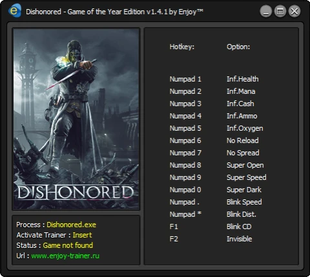310x277 pixels.
Task: Click the Numpad . hotkey label
Action: 184,202
